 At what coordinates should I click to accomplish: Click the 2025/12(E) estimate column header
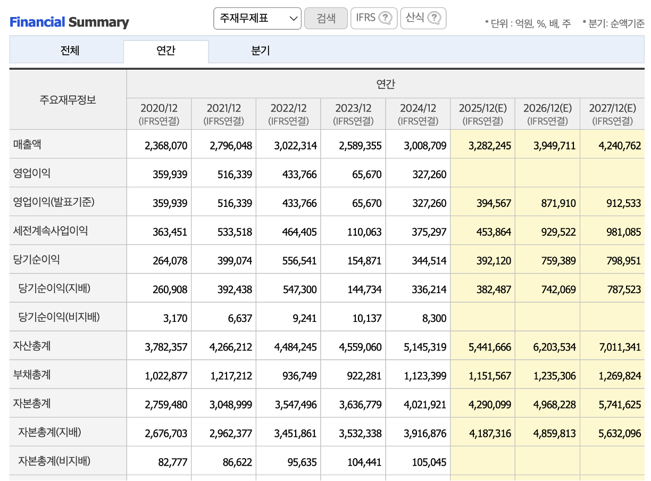tap(482, 114)
